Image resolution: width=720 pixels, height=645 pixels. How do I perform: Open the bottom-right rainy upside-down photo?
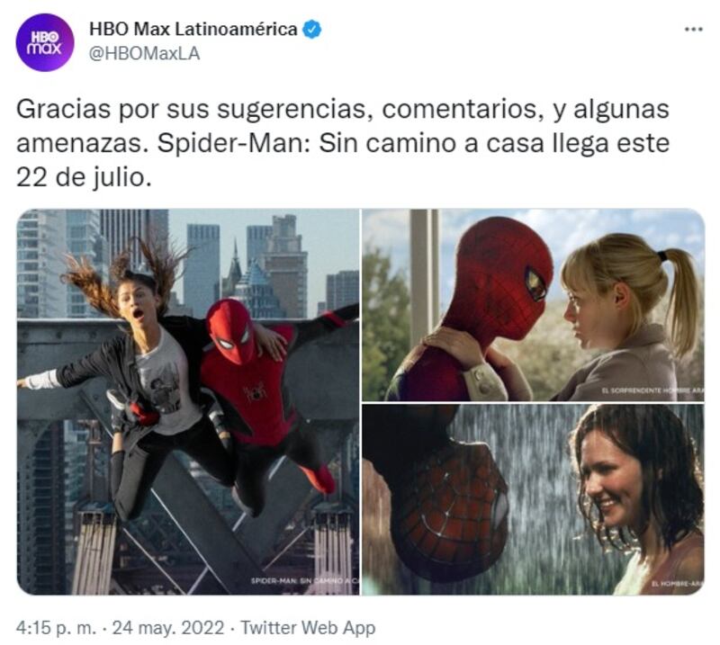tap(533, 499)
